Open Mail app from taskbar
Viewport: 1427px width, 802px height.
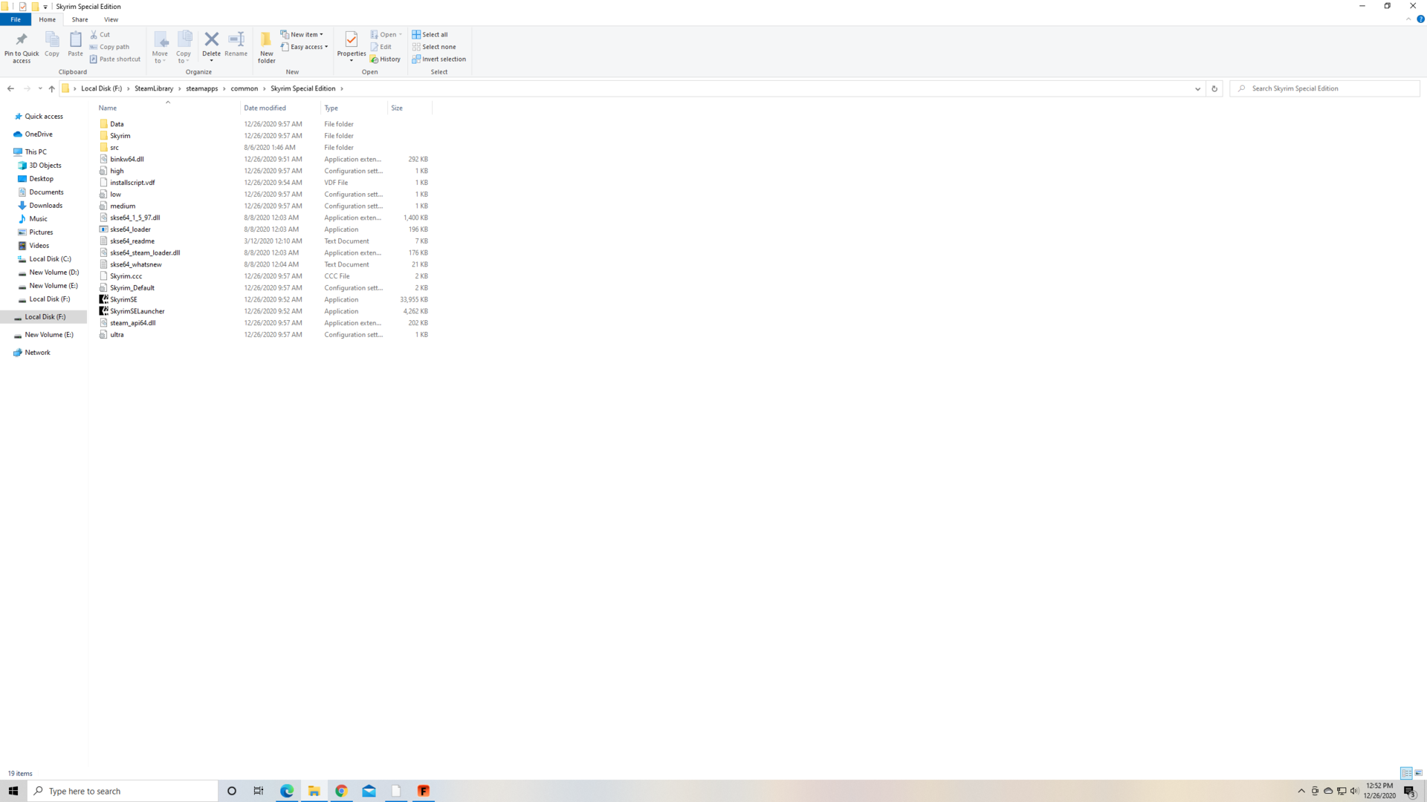pos(369,791)
